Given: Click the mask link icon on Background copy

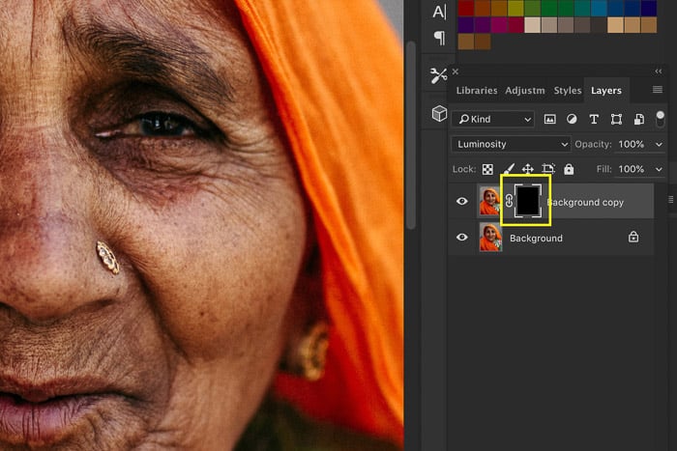Looking at the screenshot, I should 509,201.
